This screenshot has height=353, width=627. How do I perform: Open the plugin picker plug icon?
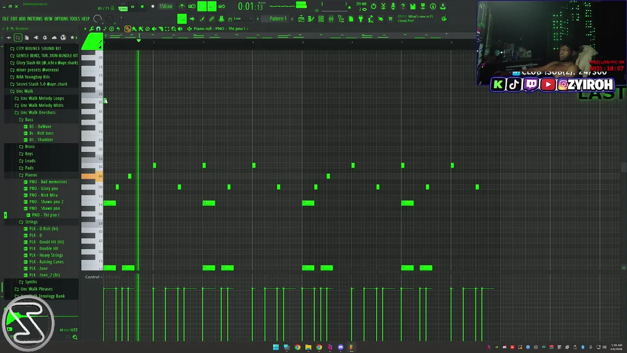(361, 19)
